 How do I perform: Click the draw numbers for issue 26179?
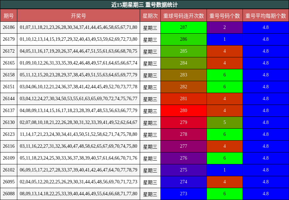pyautogui.click(x=78, y=39)
